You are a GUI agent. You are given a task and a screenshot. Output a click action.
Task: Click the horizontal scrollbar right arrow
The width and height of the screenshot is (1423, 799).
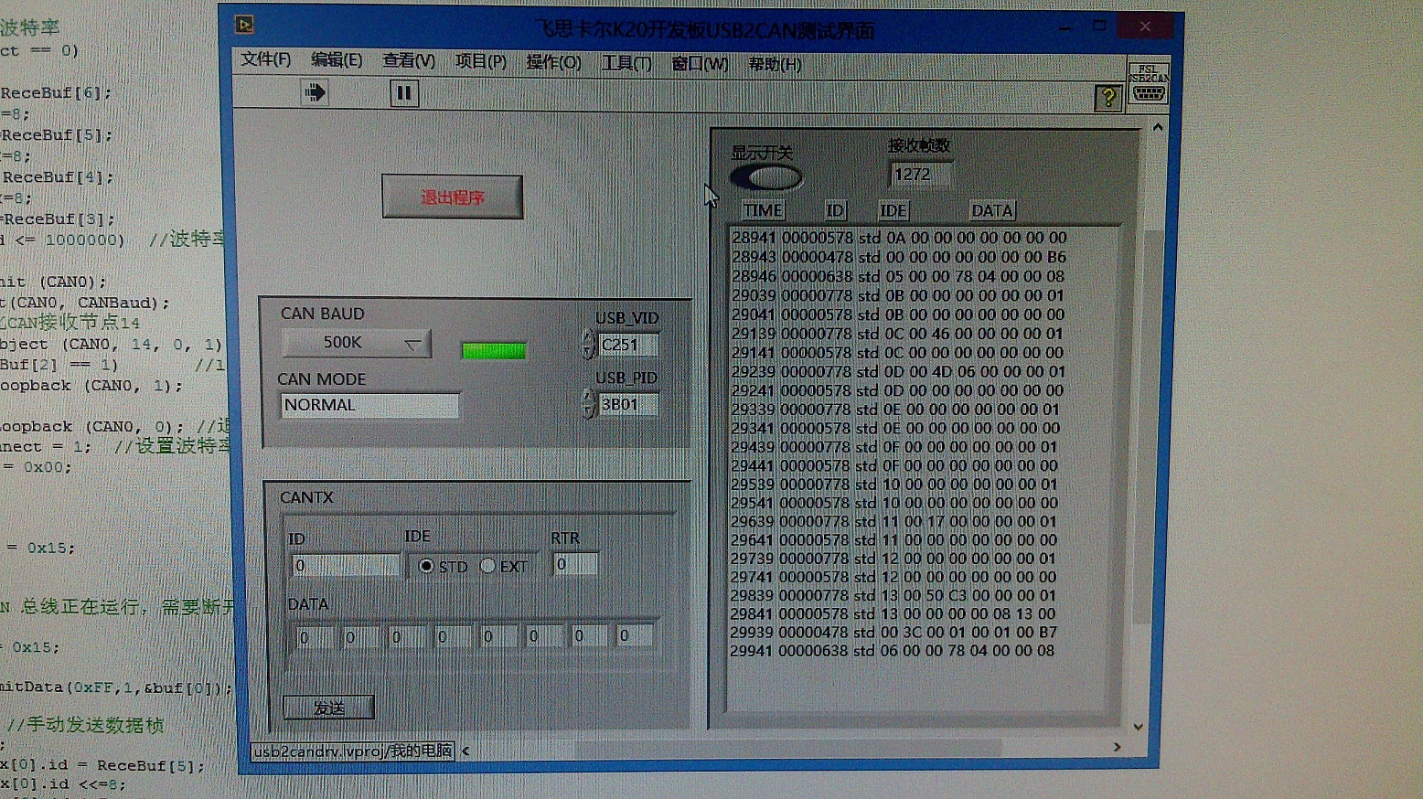coord(1117,747)
